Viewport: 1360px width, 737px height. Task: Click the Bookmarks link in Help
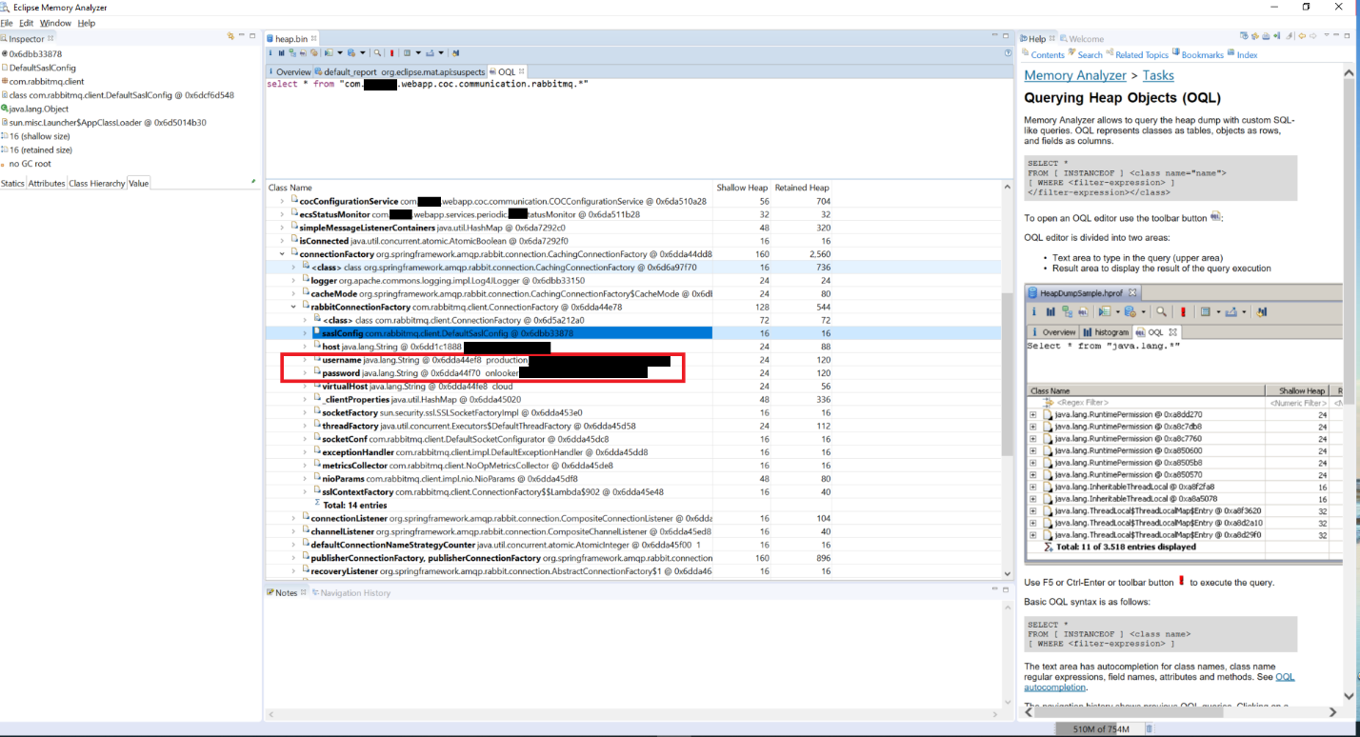pyautogui.click(x=1202, y=55)
